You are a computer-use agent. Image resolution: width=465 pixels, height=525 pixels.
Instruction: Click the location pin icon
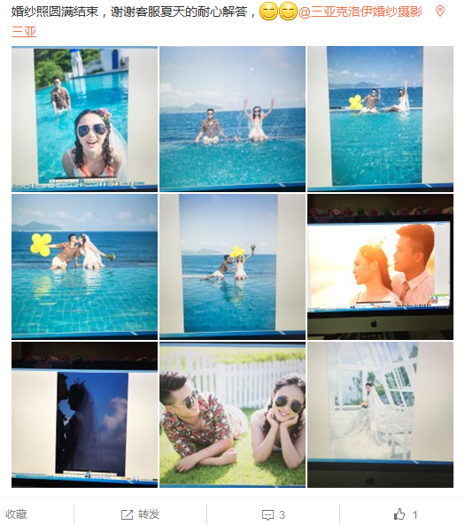click(440, 12)
